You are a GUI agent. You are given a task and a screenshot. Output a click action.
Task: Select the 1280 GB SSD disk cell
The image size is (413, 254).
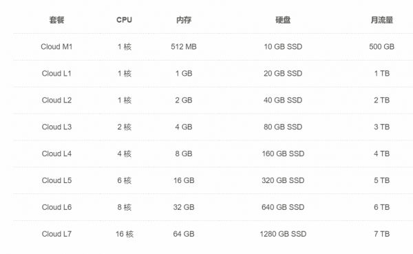(283, 234)
